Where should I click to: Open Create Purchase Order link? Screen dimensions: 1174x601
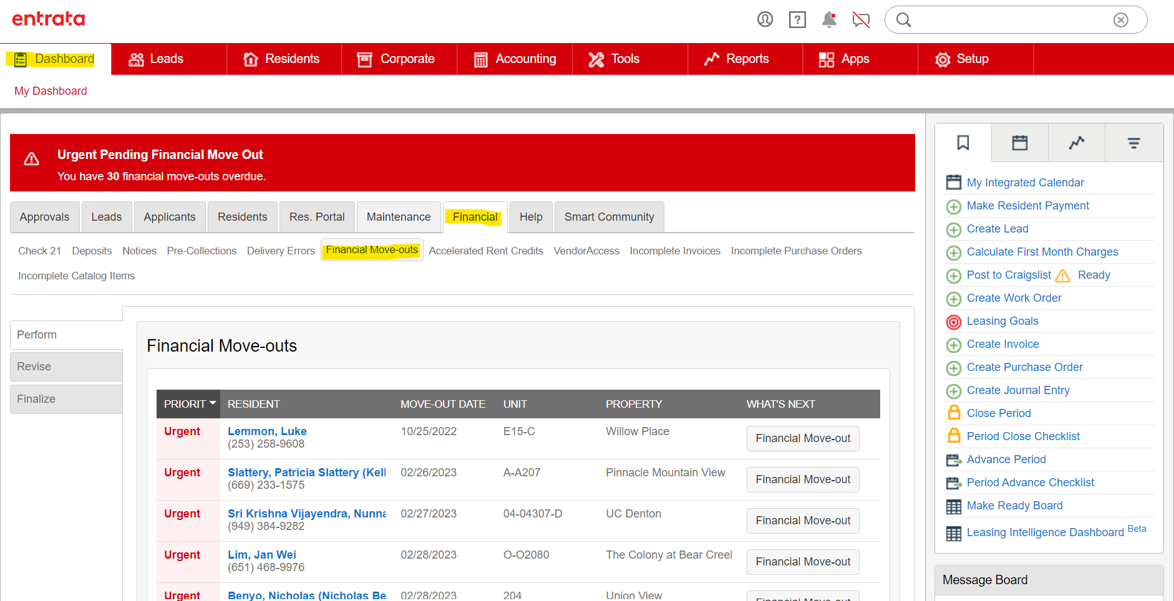click(1025, 367)
